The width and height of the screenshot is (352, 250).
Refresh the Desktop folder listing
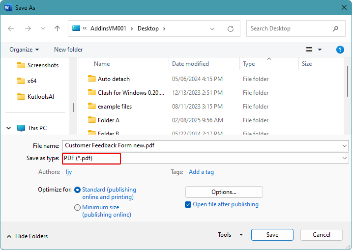[230, 28]
